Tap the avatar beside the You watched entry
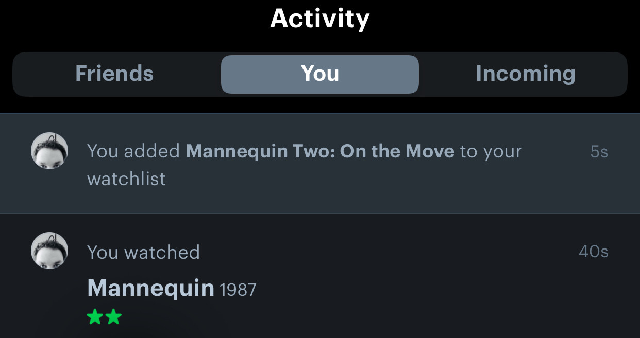 point(49,251)
